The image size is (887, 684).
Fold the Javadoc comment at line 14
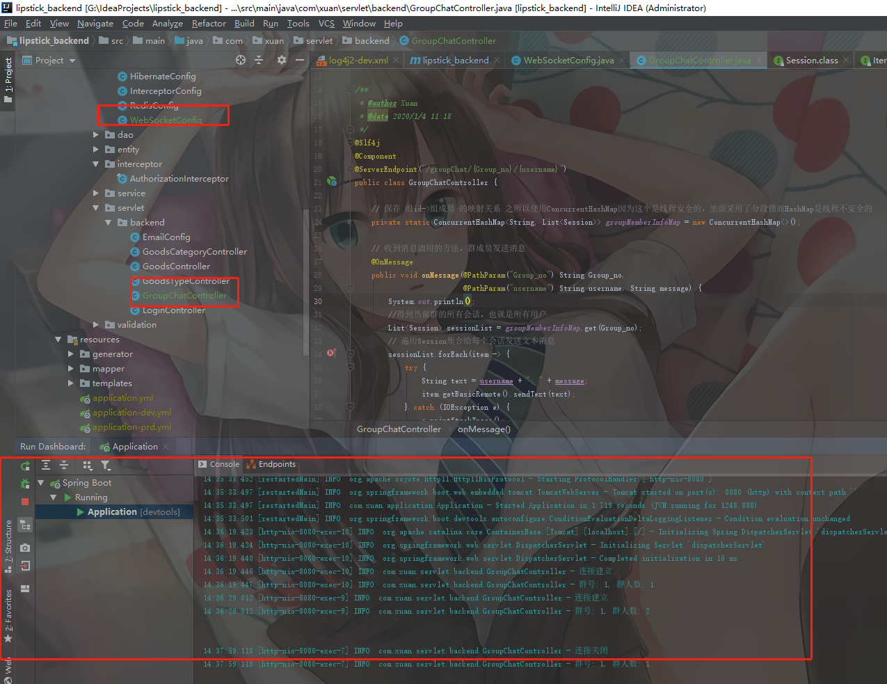351,90
